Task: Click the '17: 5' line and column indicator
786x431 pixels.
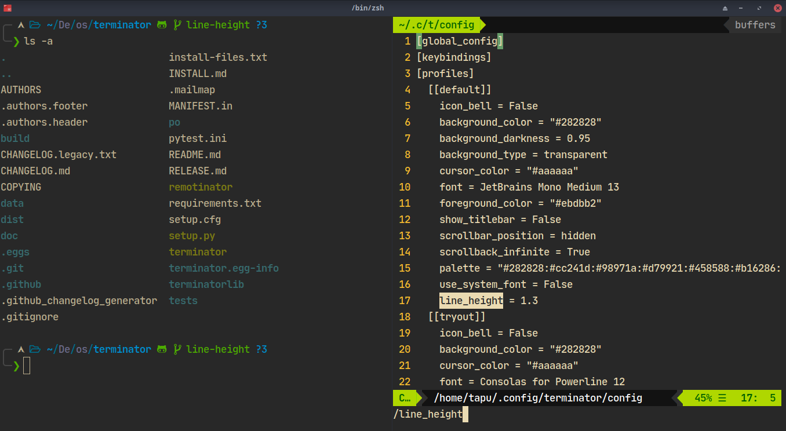Action: pyautogui.click(x=758, y=398)
